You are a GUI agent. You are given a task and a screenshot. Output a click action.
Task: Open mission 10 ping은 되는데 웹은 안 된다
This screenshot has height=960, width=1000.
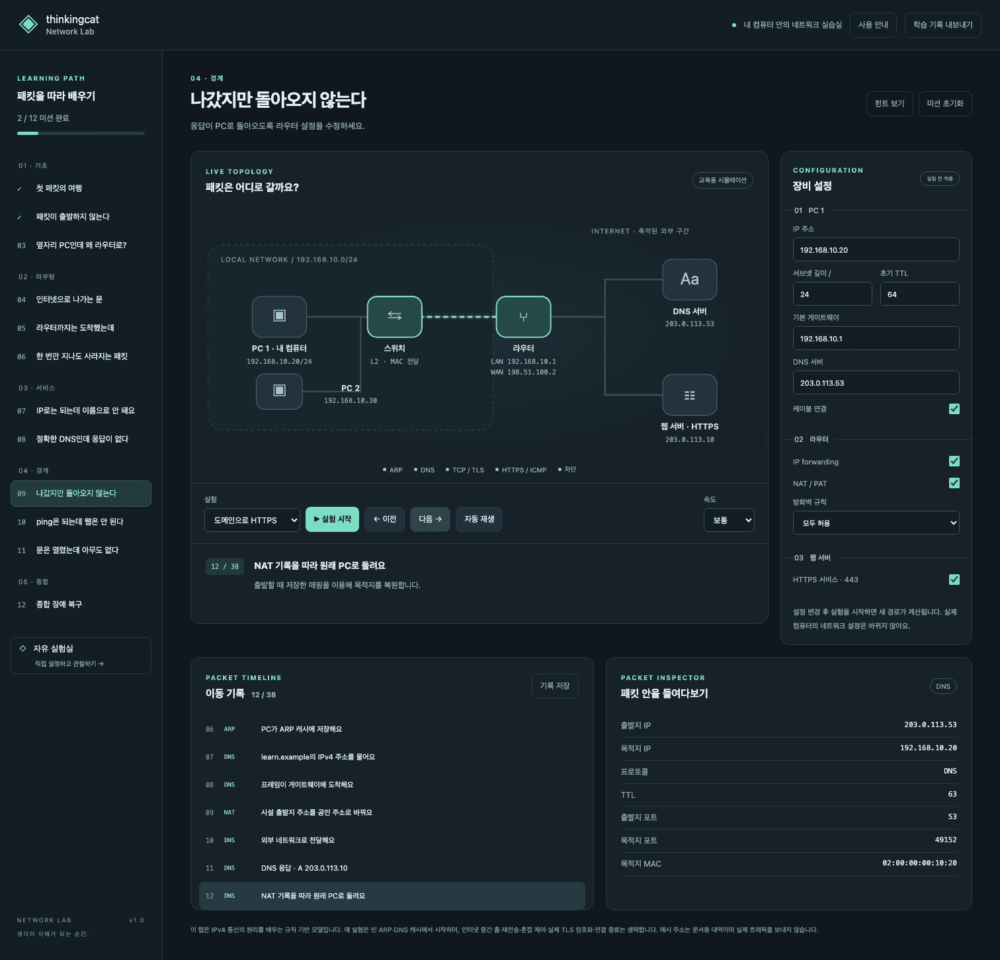click(81, 522)
